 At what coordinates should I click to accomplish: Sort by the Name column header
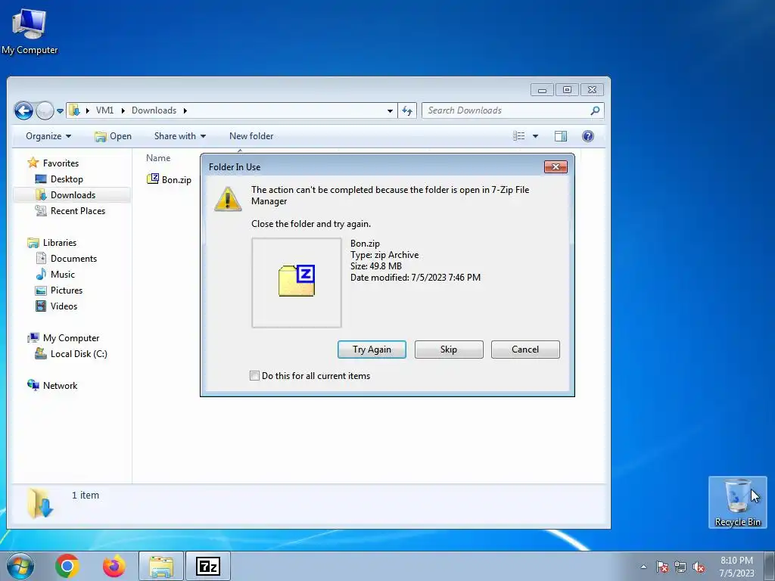click(x=158, y=158)
